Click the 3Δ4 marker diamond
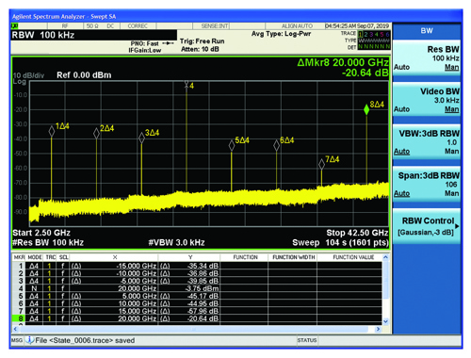The height and width of the screenshot is (358, 471). tap(141, 138)
